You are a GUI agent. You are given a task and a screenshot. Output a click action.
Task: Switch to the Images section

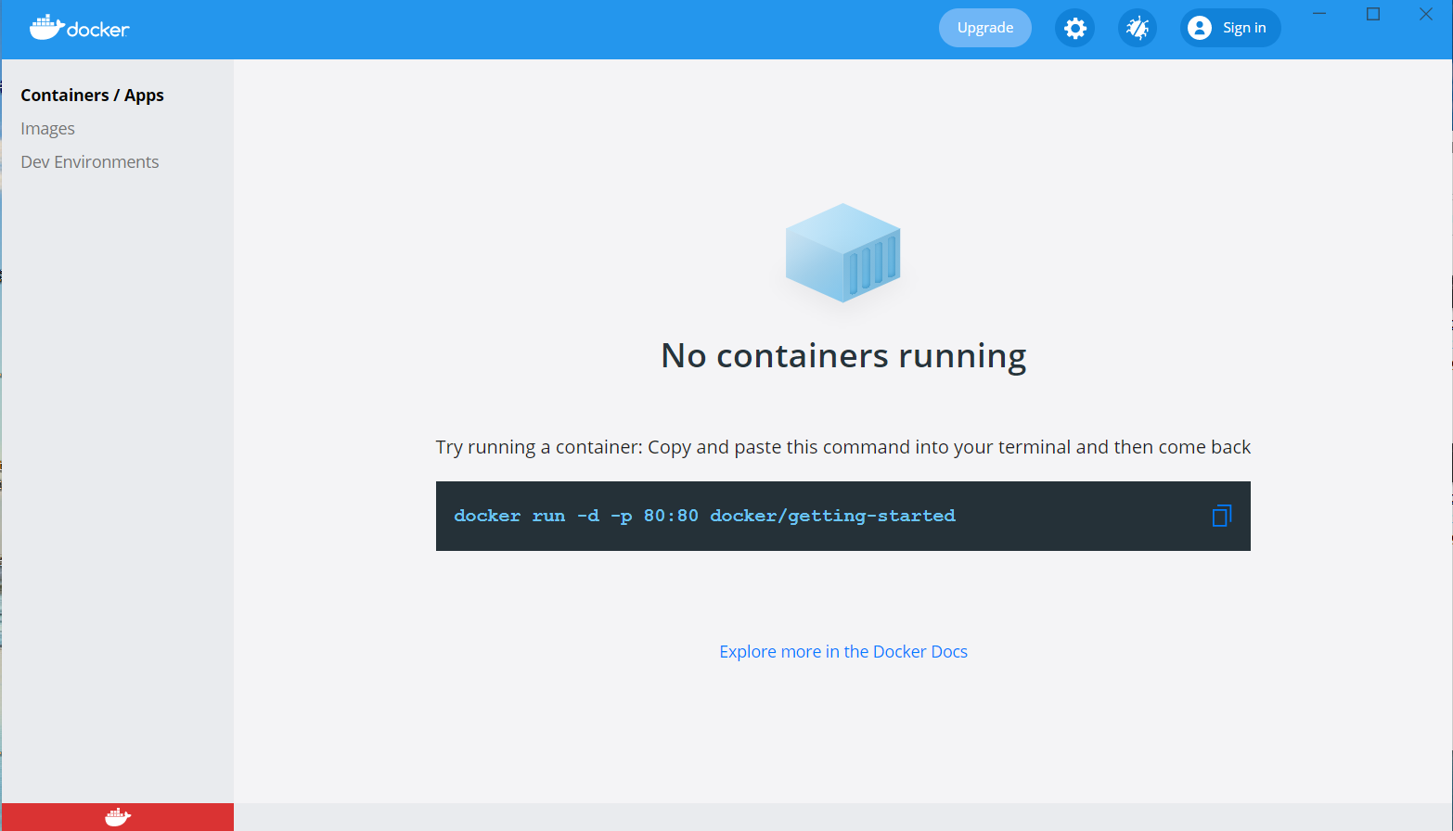click(x=48, y=129)
